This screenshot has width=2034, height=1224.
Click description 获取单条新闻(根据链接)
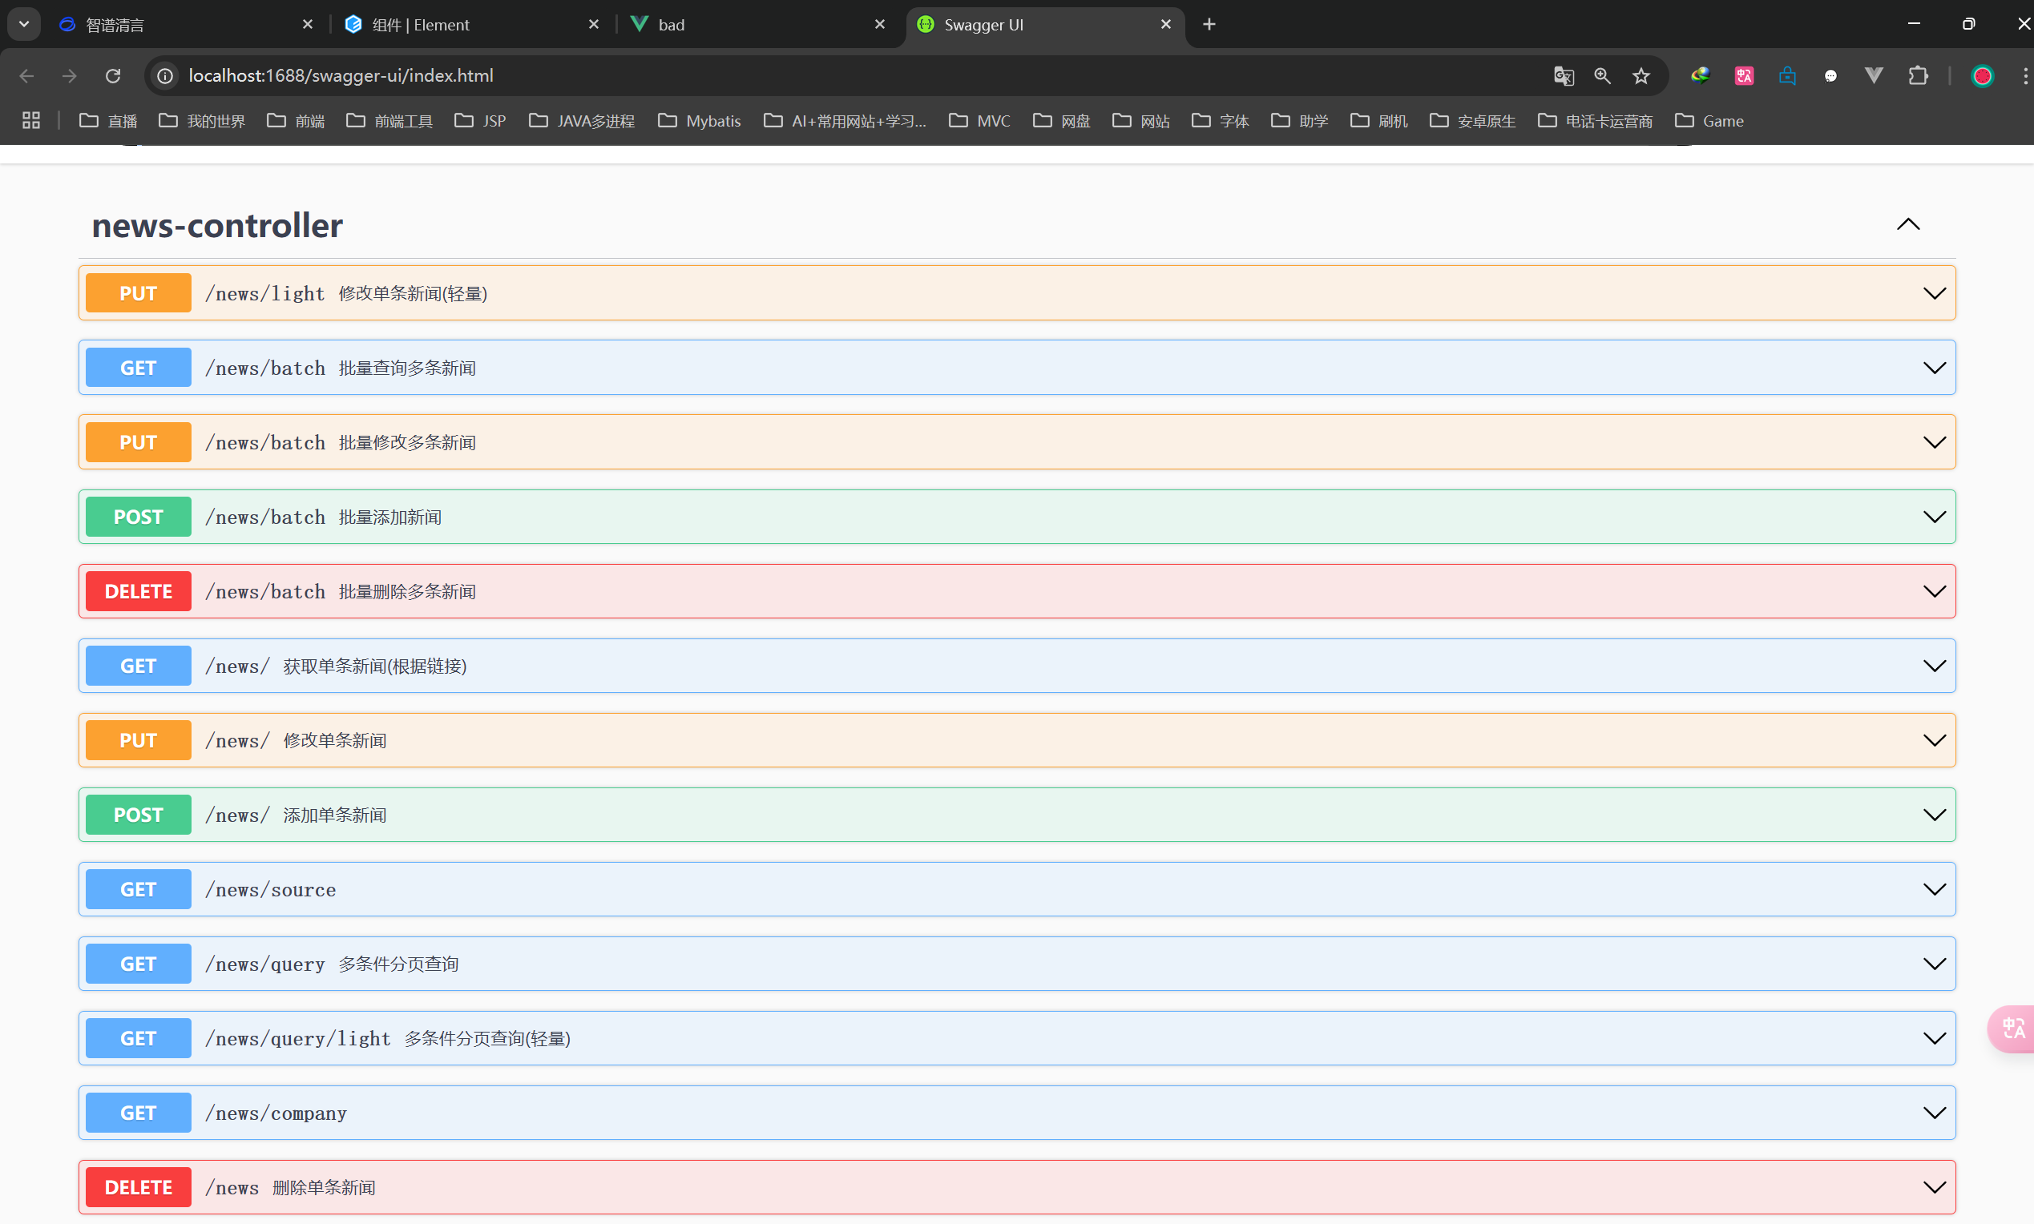point(374,666)
